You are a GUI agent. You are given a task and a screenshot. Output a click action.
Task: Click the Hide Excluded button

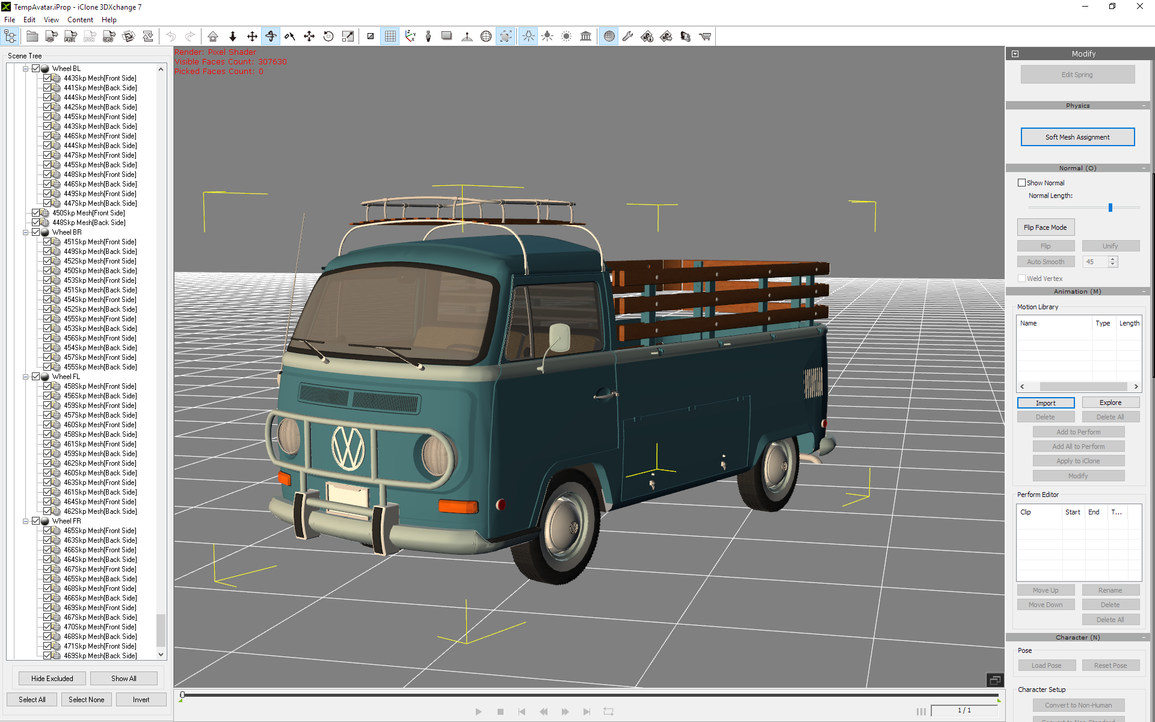(52, 679)
